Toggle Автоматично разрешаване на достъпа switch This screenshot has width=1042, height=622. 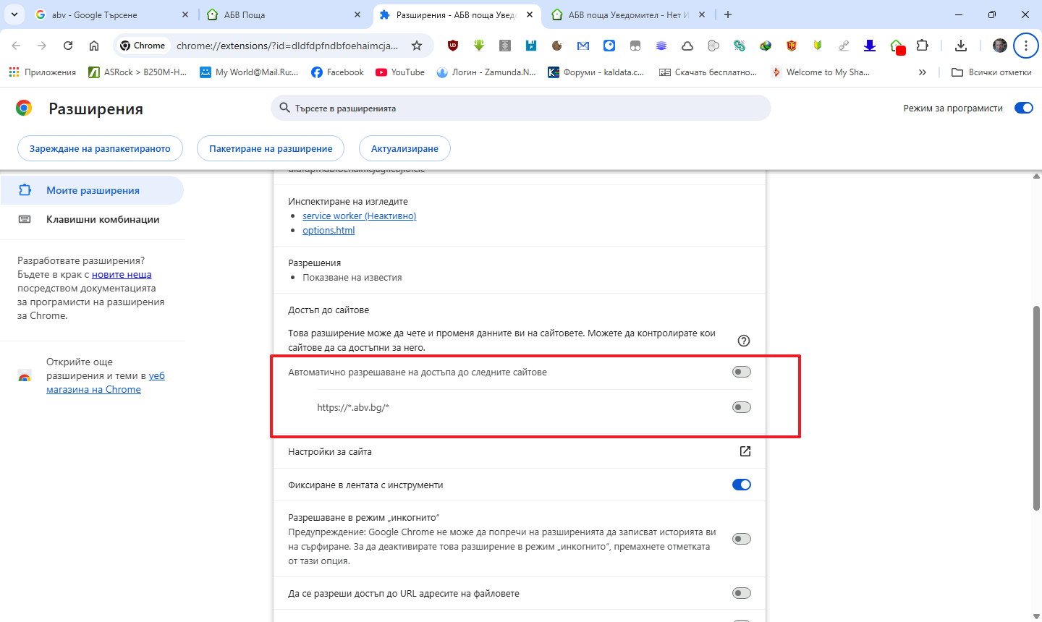pyautogui.click(x=742, y=372)
